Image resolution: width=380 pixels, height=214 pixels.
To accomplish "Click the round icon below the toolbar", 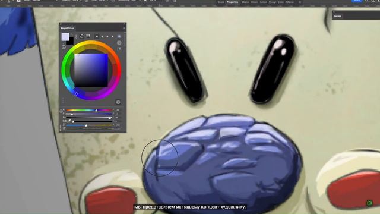I will click(119, 43).
